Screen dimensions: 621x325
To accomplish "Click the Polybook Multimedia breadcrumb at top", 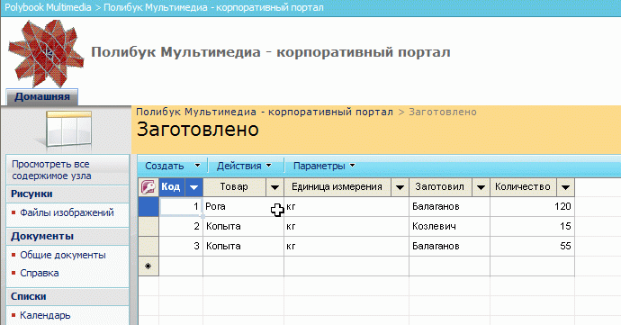I will point(48,7).
